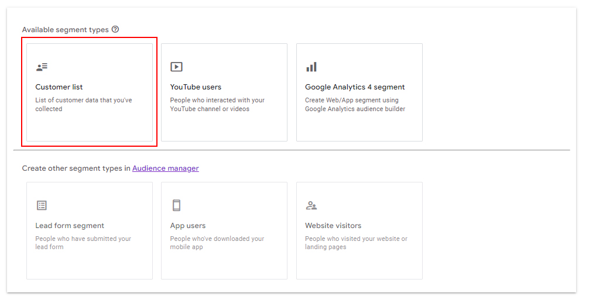This screenshot has width=589, height=307.
Task: Choose the App users title
Action: coord(188,226)
